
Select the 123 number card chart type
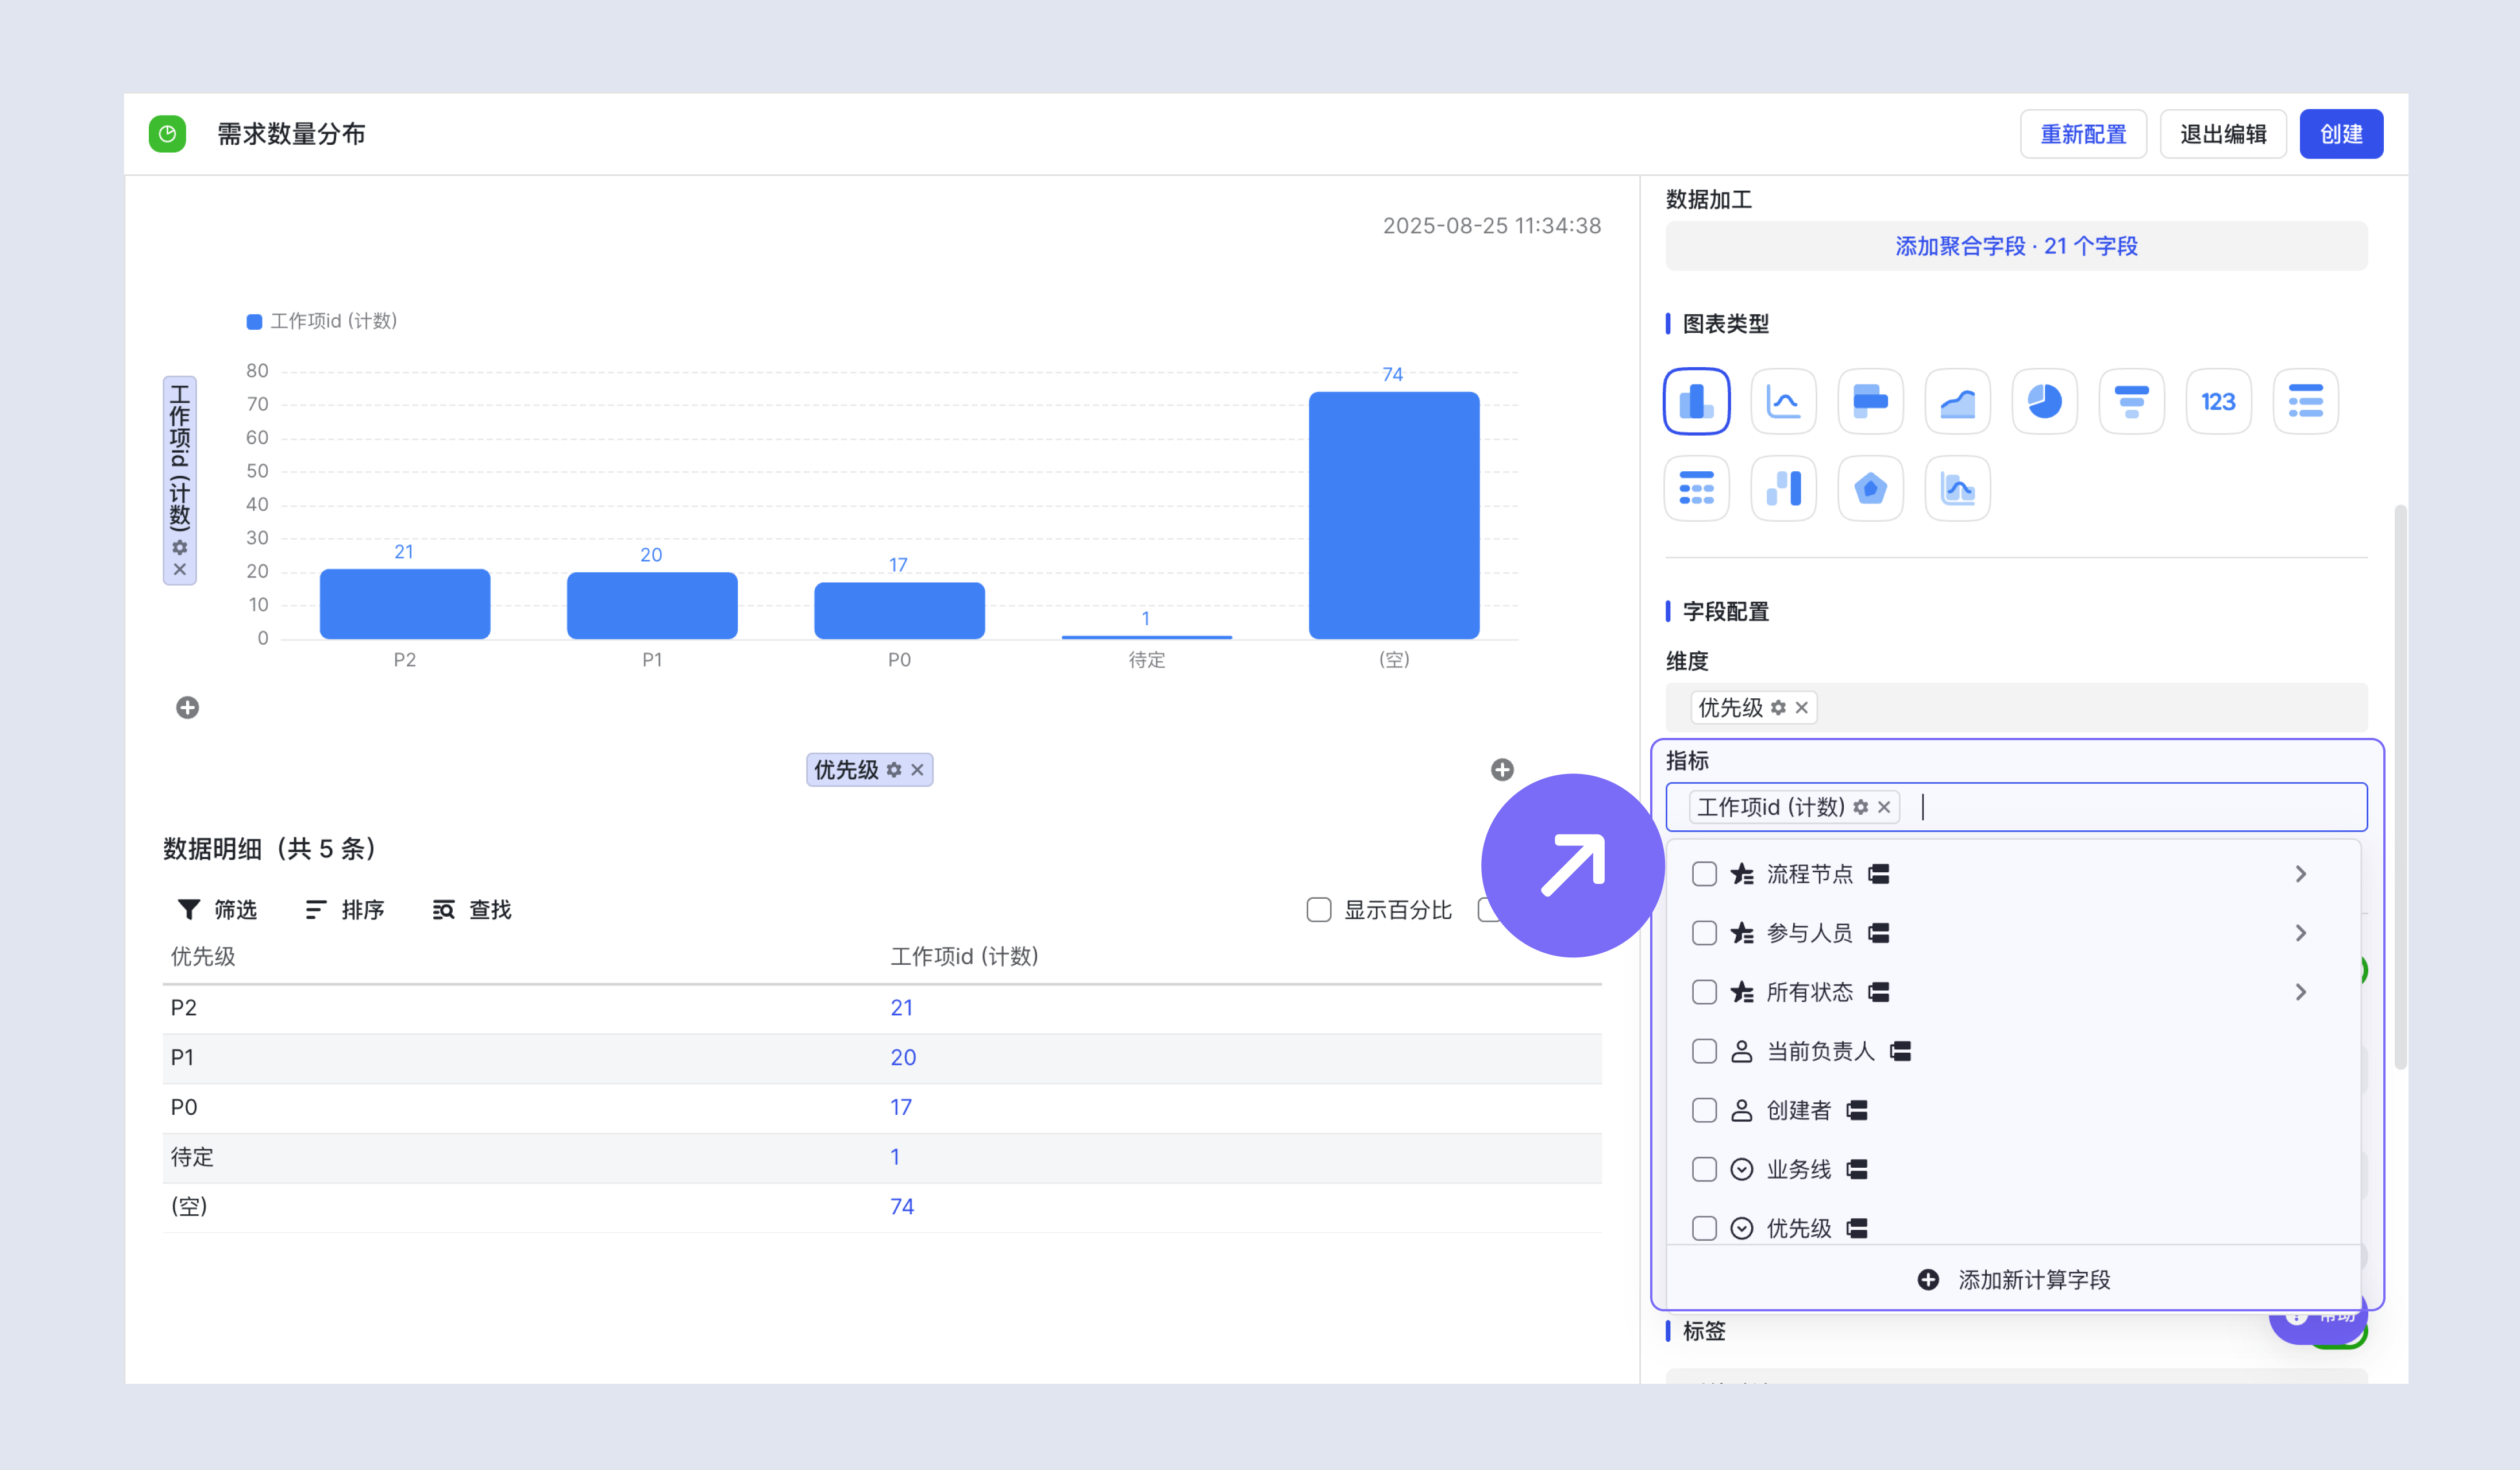(2218, 401)
